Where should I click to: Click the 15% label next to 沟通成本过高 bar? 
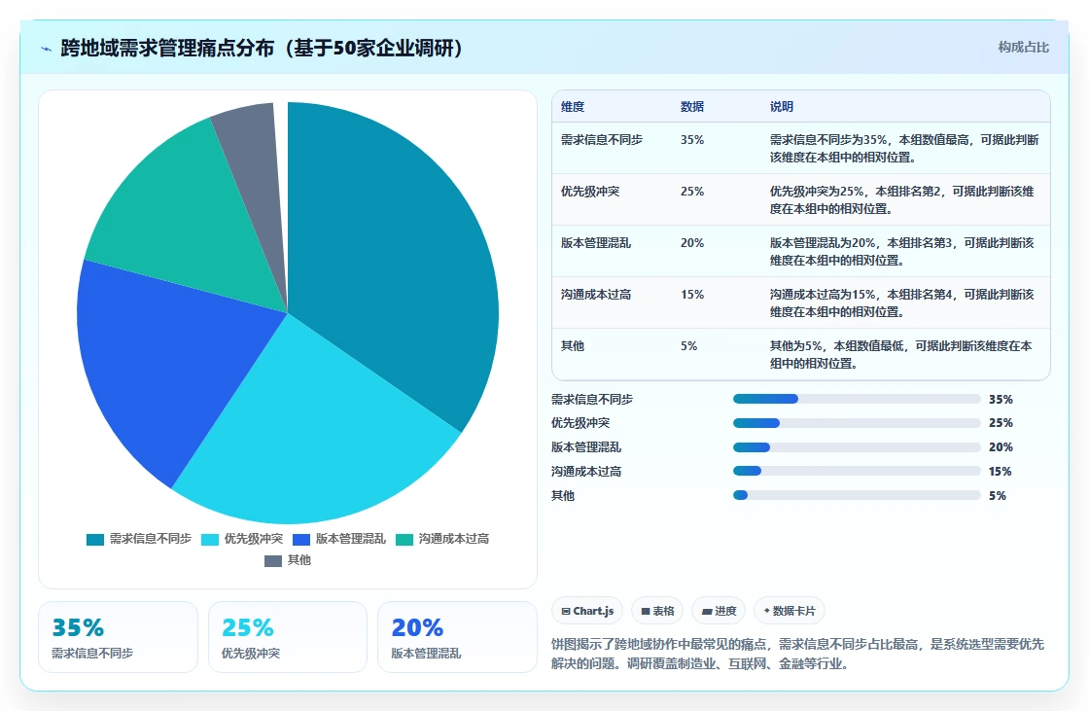(1001, 471)
